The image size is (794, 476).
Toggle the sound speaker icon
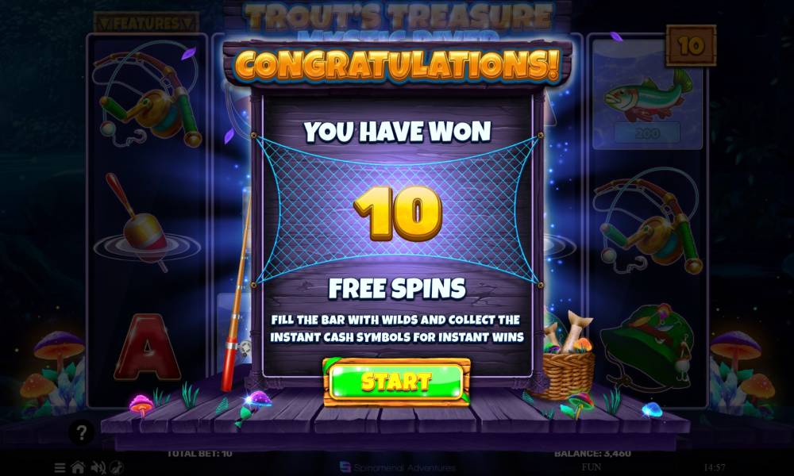click(x=98, y=468)
